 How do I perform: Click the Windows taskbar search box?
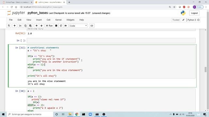tap(30, 114)
